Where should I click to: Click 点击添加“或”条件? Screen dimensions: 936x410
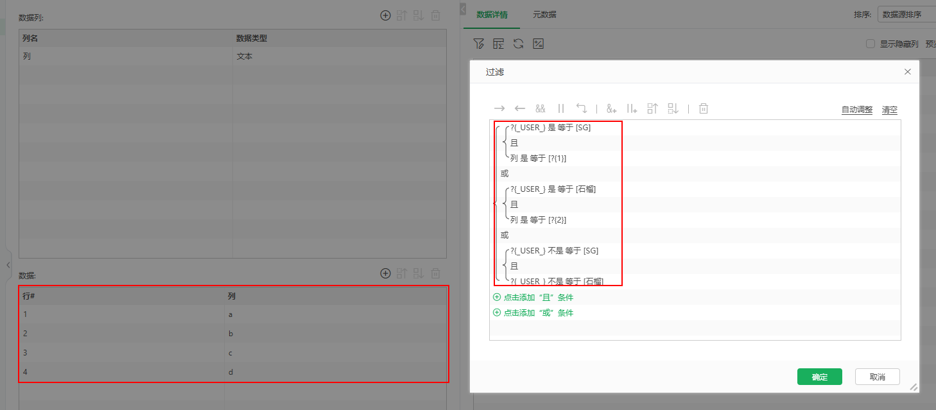tap(533, 313)
